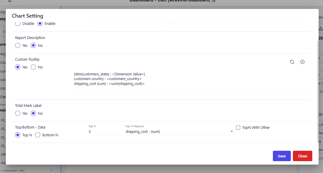323x173 pixels.
Task: Turn off Custom Tooltip by selecting No
Action: tap(33, 67)
